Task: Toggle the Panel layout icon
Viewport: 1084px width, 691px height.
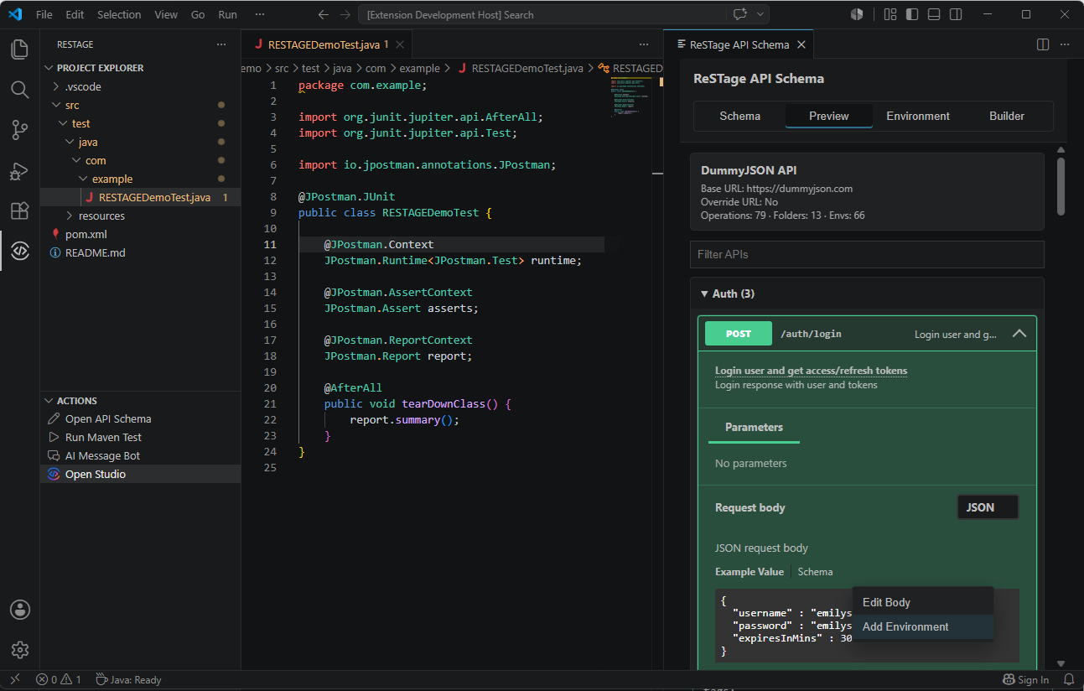Action: point(934,14)
